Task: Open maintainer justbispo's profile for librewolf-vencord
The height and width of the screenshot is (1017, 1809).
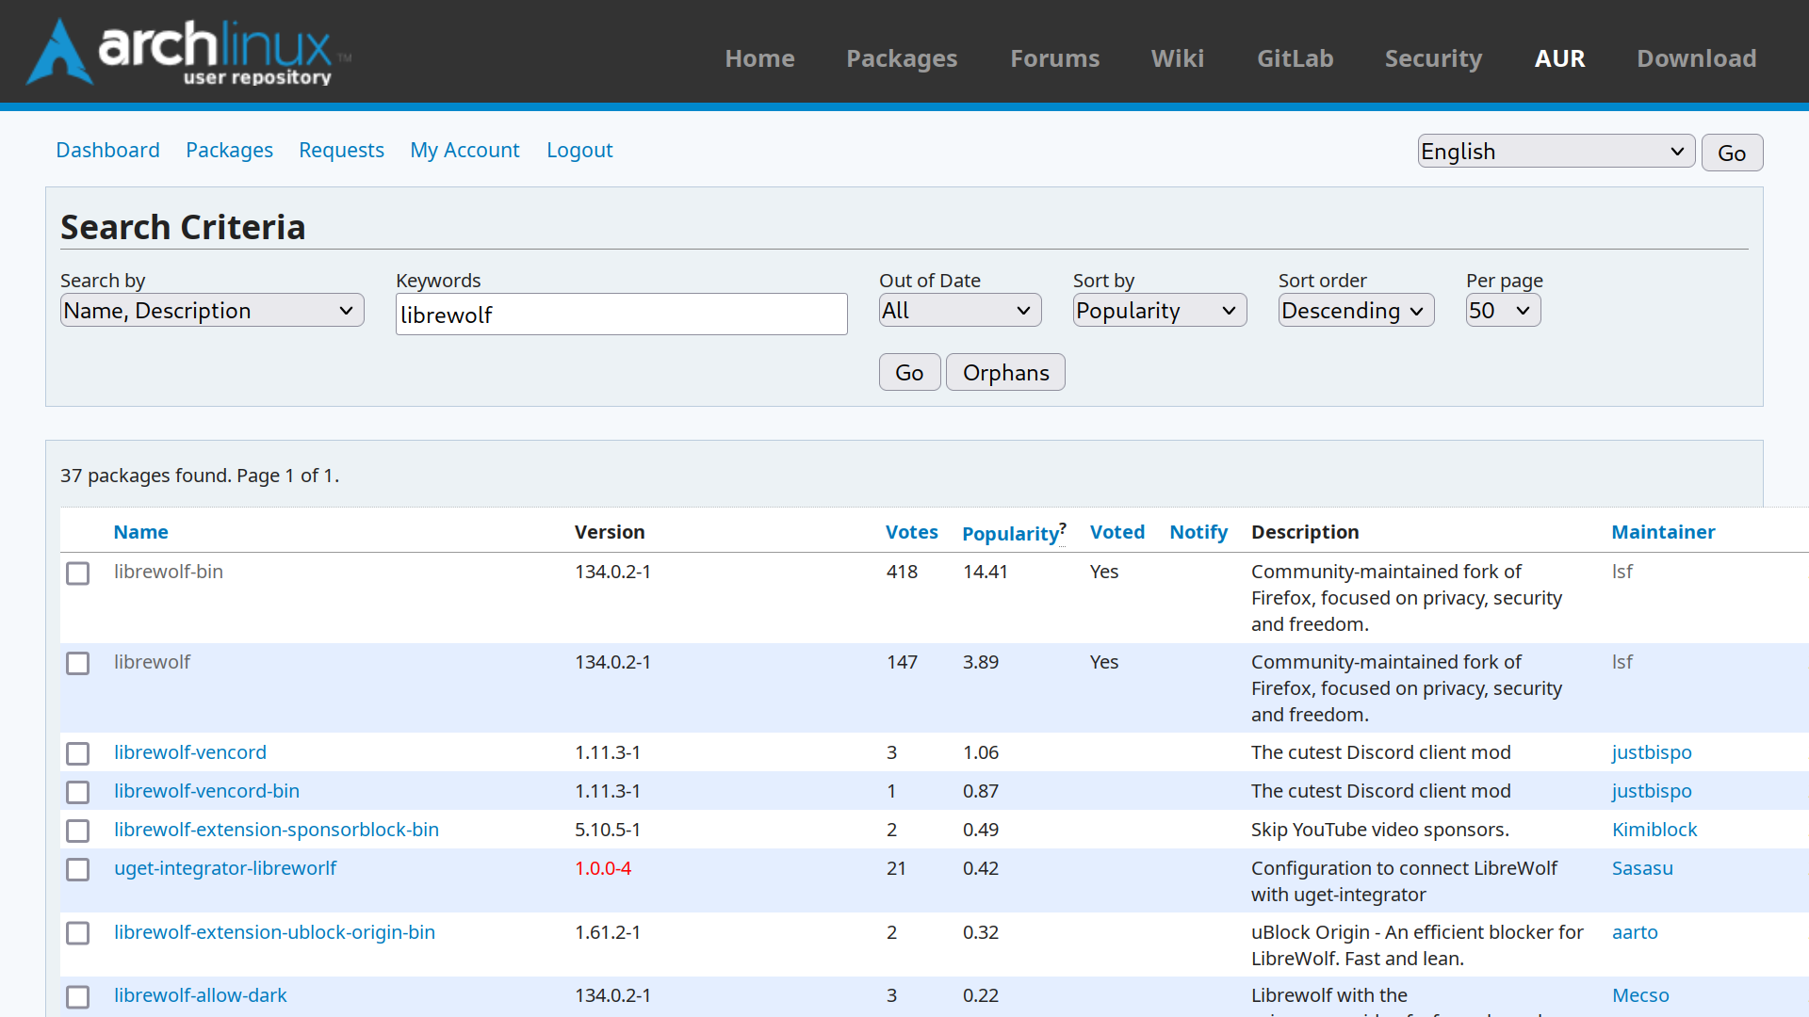Action: 1652,752
